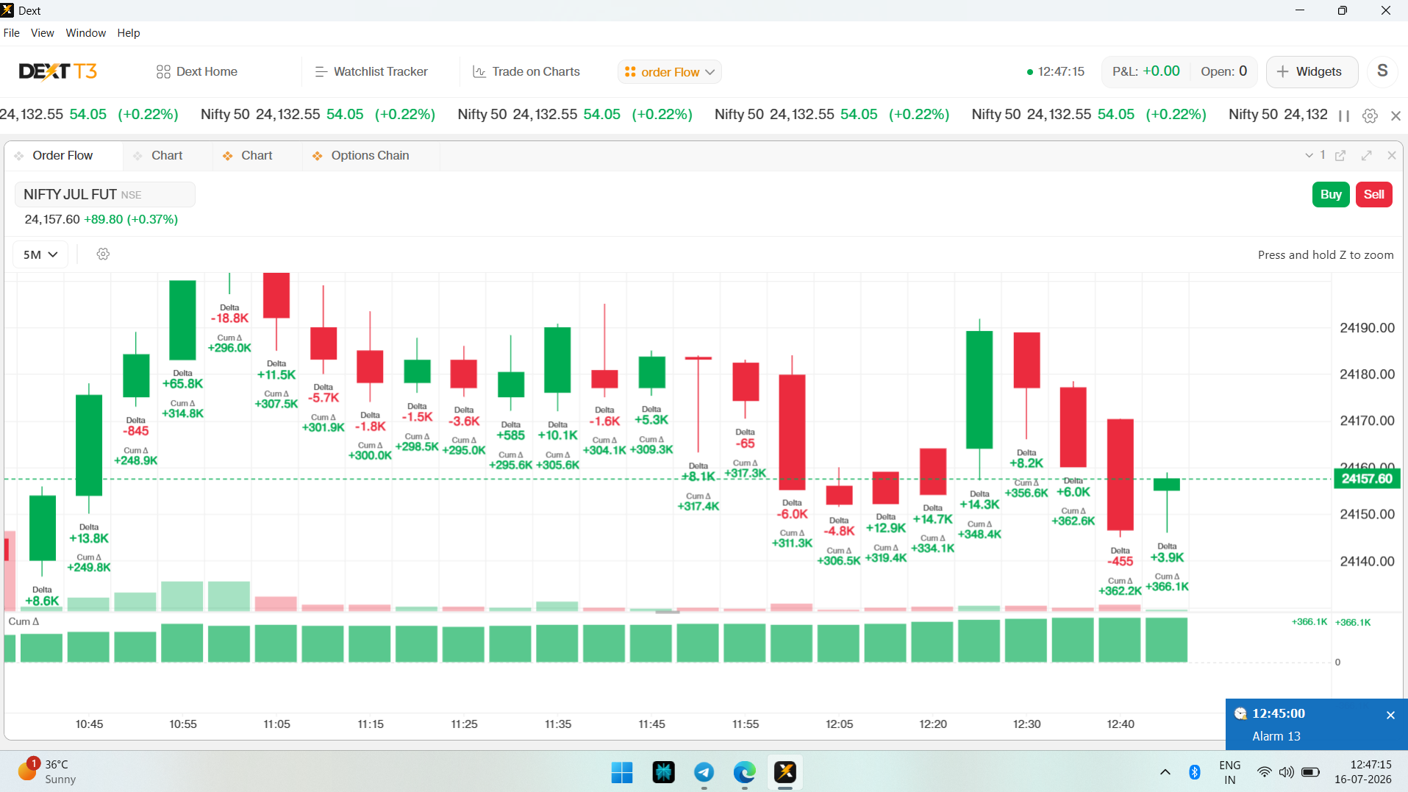Click the P&L +0.00 indicator

(1146, 71)
